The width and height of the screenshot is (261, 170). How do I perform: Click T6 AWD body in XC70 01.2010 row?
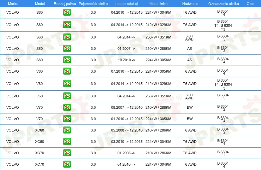(190, 164)
